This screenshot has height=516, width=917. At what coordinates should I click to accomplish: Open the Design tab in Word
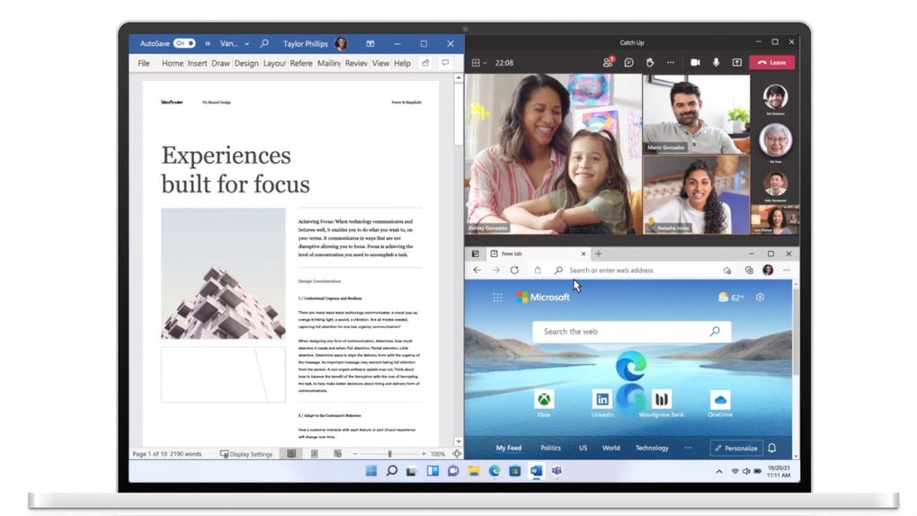[246, 64]
